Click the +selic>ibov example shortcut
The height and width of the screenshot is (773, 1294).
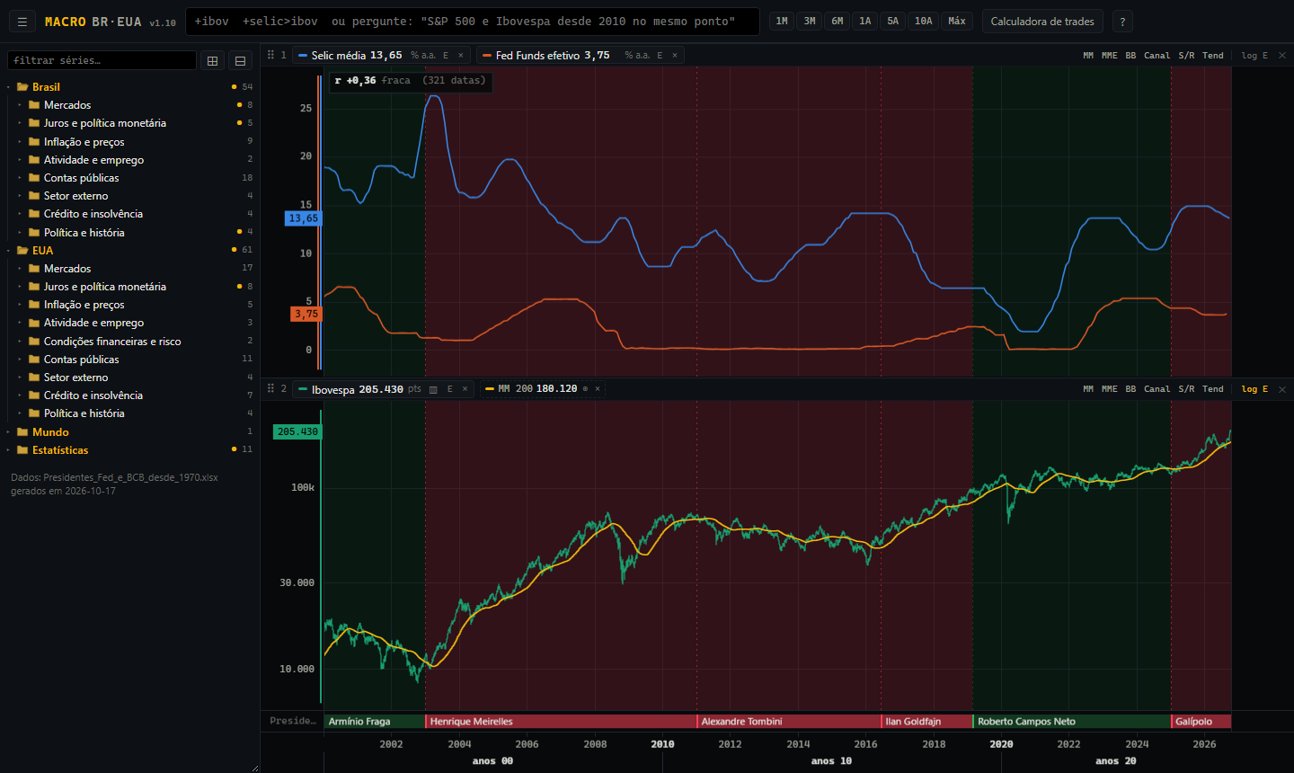pyautogui.click(x=280, y=22)
